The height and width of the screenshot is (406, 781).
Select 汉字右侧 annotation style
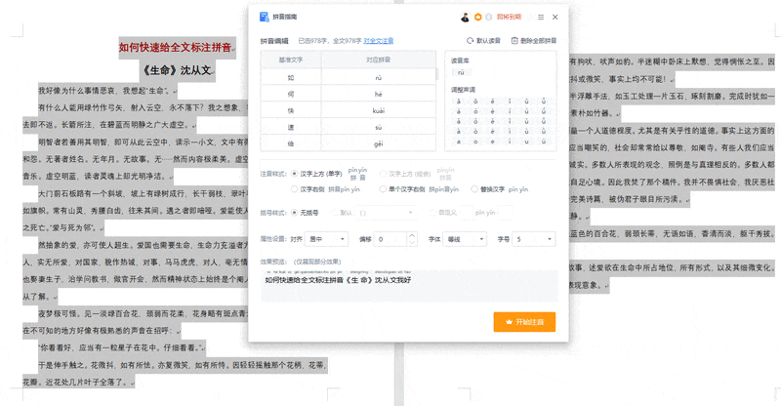click(x=296, y=188)
